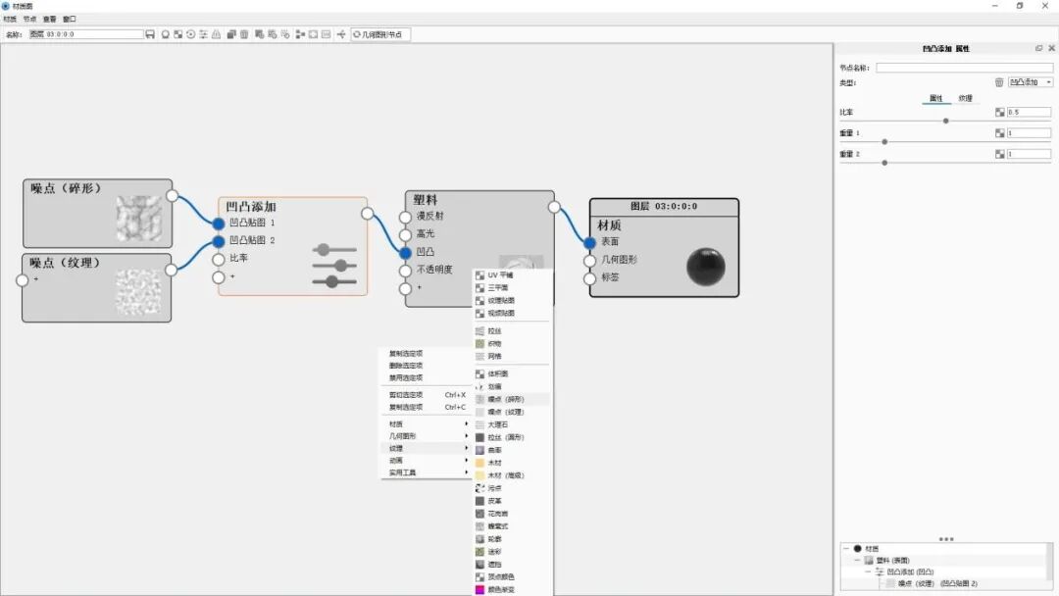Click the save icon on the toolbar
Viewport: 1059px width, 596px height.
pos(149,33)
